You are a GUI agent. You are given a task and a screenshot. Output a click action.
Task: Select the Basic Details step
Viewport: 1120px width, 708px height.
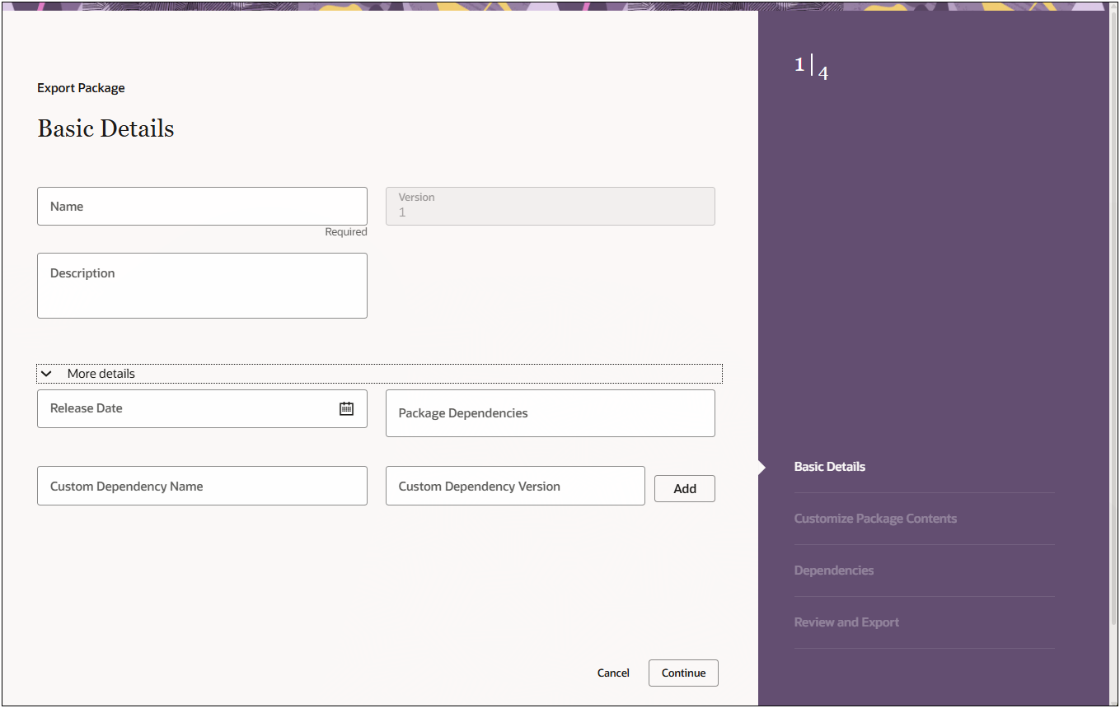coord(830,467)
